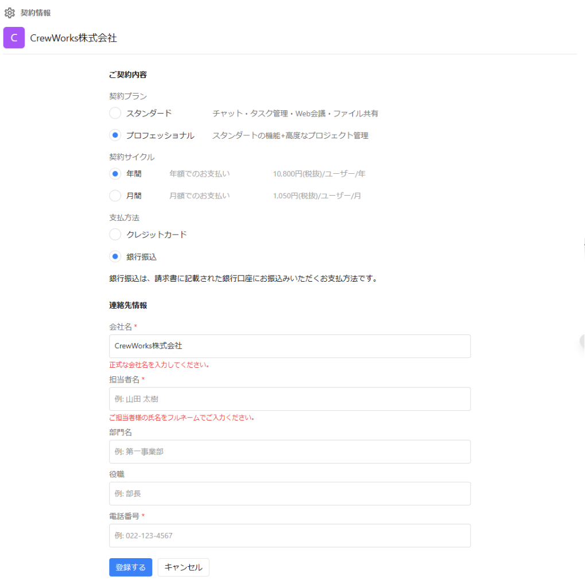Choose 月間 billing cycle option
The height and width of the screenshot is (584, 585).
(x=115, y=196)
